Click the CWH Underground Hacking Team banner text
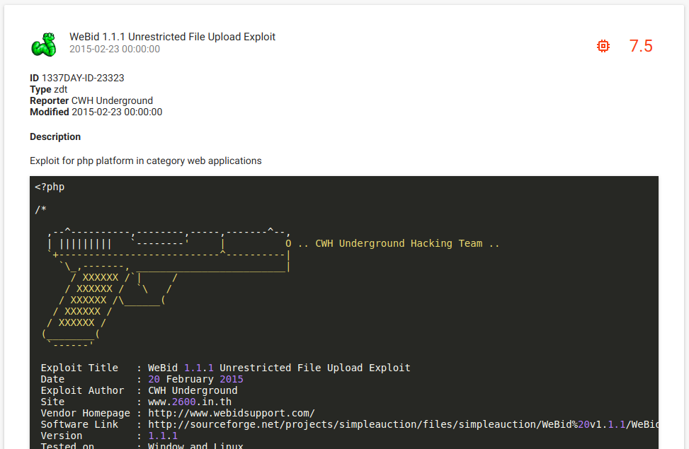Image resolution: width=689 pixels, height=449 pixels. (407, 243)
